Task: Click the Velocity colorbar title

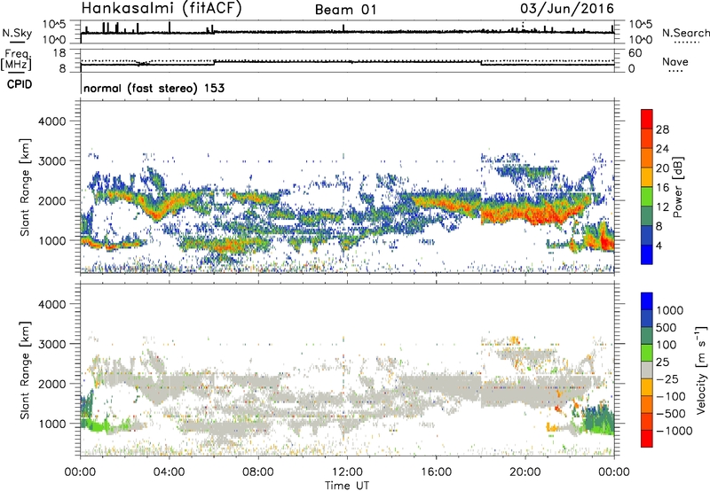Action: coord(701,370)
